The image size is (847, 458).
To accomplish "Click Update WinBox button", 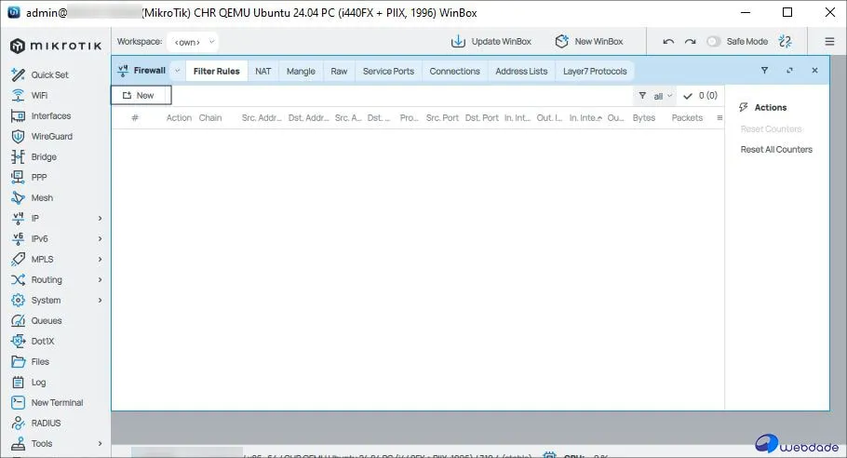I will pyautogui.click(x=491, y=42).
